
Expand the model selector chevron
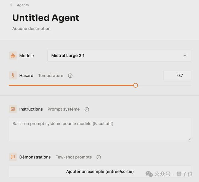[185, 56]
